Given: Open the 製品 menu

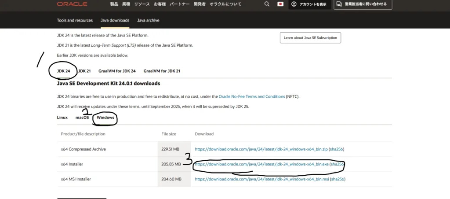Looking at the screenshot, I should 114,4.
